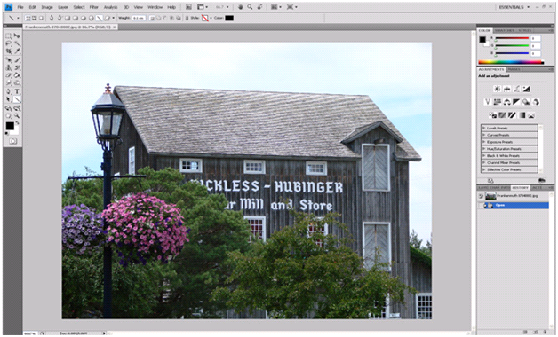Viewport: 558px width, 337px height.
Task: Select the Clone Stamp tool
Action: click(x=9, y=67)
